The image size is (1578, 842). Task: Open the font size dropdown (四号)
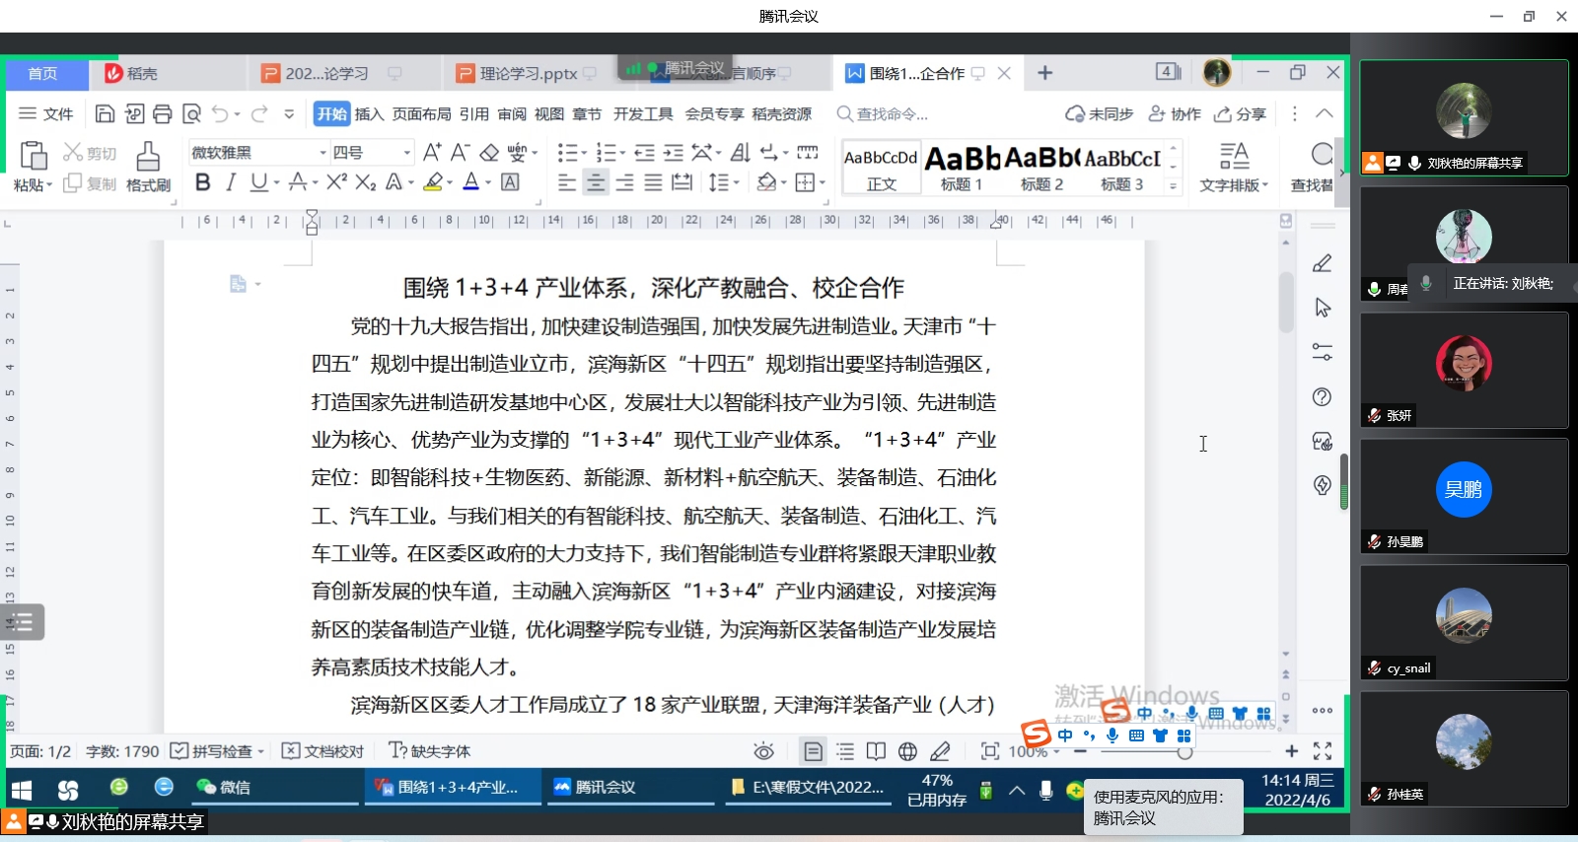[406, 153]
